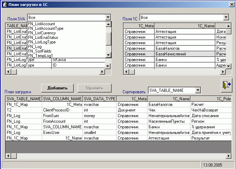Image resolution: width=236 pixels, height=169 pixels.
Task: Choose FN_ListLogType in the dropdown list
Action: click(66, 42)
